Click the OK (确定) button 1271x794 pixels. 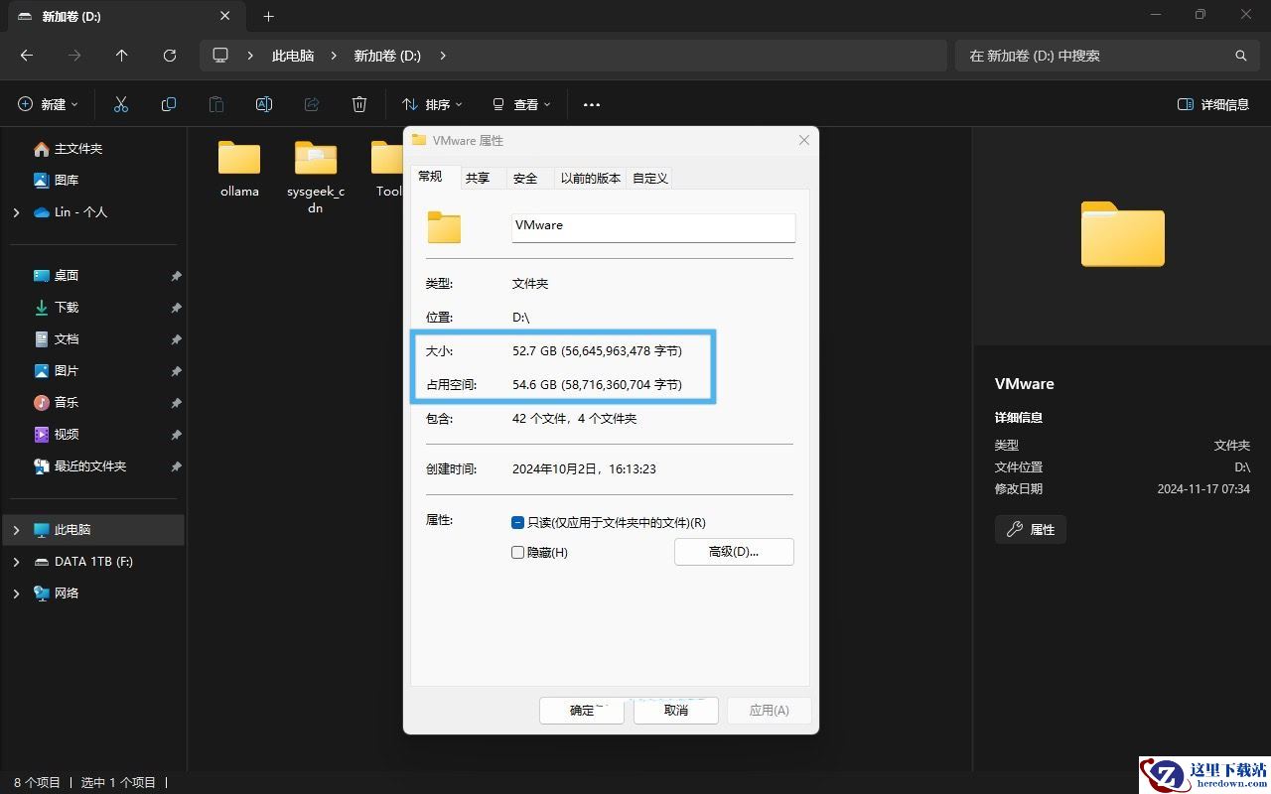click(x=582, y=711)
